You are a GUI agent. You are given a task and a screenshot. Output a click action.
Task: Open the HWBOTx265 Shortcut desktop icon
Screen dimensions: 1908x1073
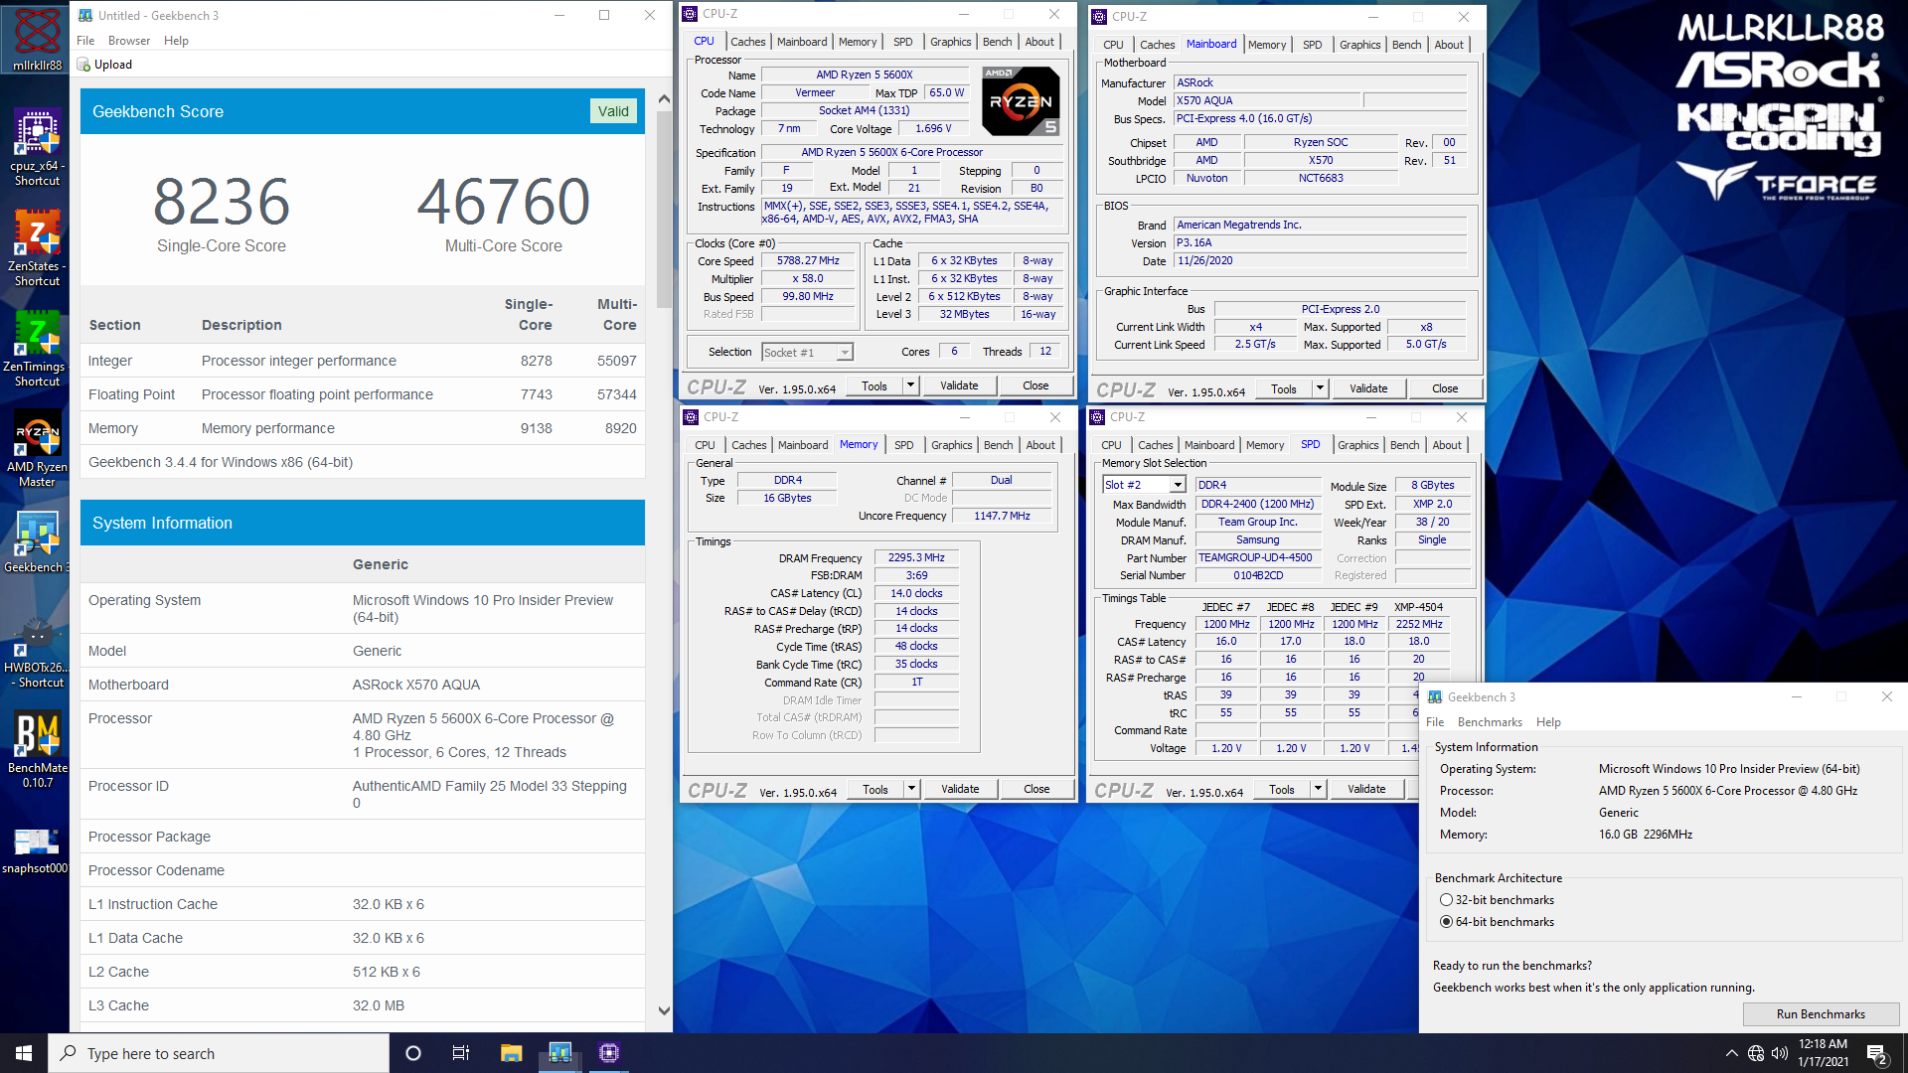coord(37,649)
